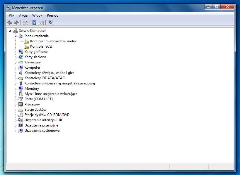Select the Kontroler SCSI warning icon

pos(27,46)
